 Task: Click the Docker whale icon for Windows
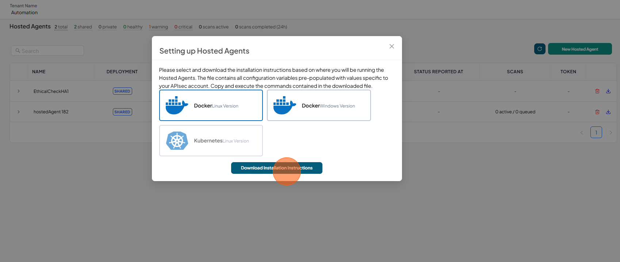point(284,105)
